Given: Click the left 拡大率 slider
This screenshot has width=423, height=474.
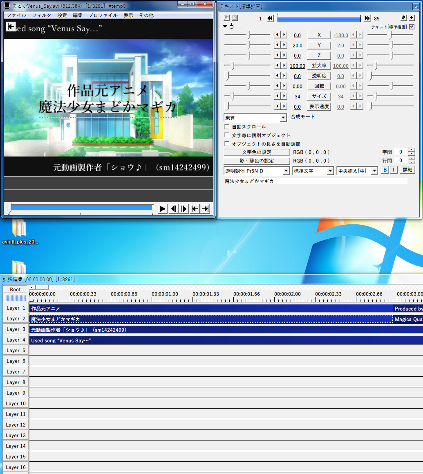Looking at the screenshot, I should point(247,66).
